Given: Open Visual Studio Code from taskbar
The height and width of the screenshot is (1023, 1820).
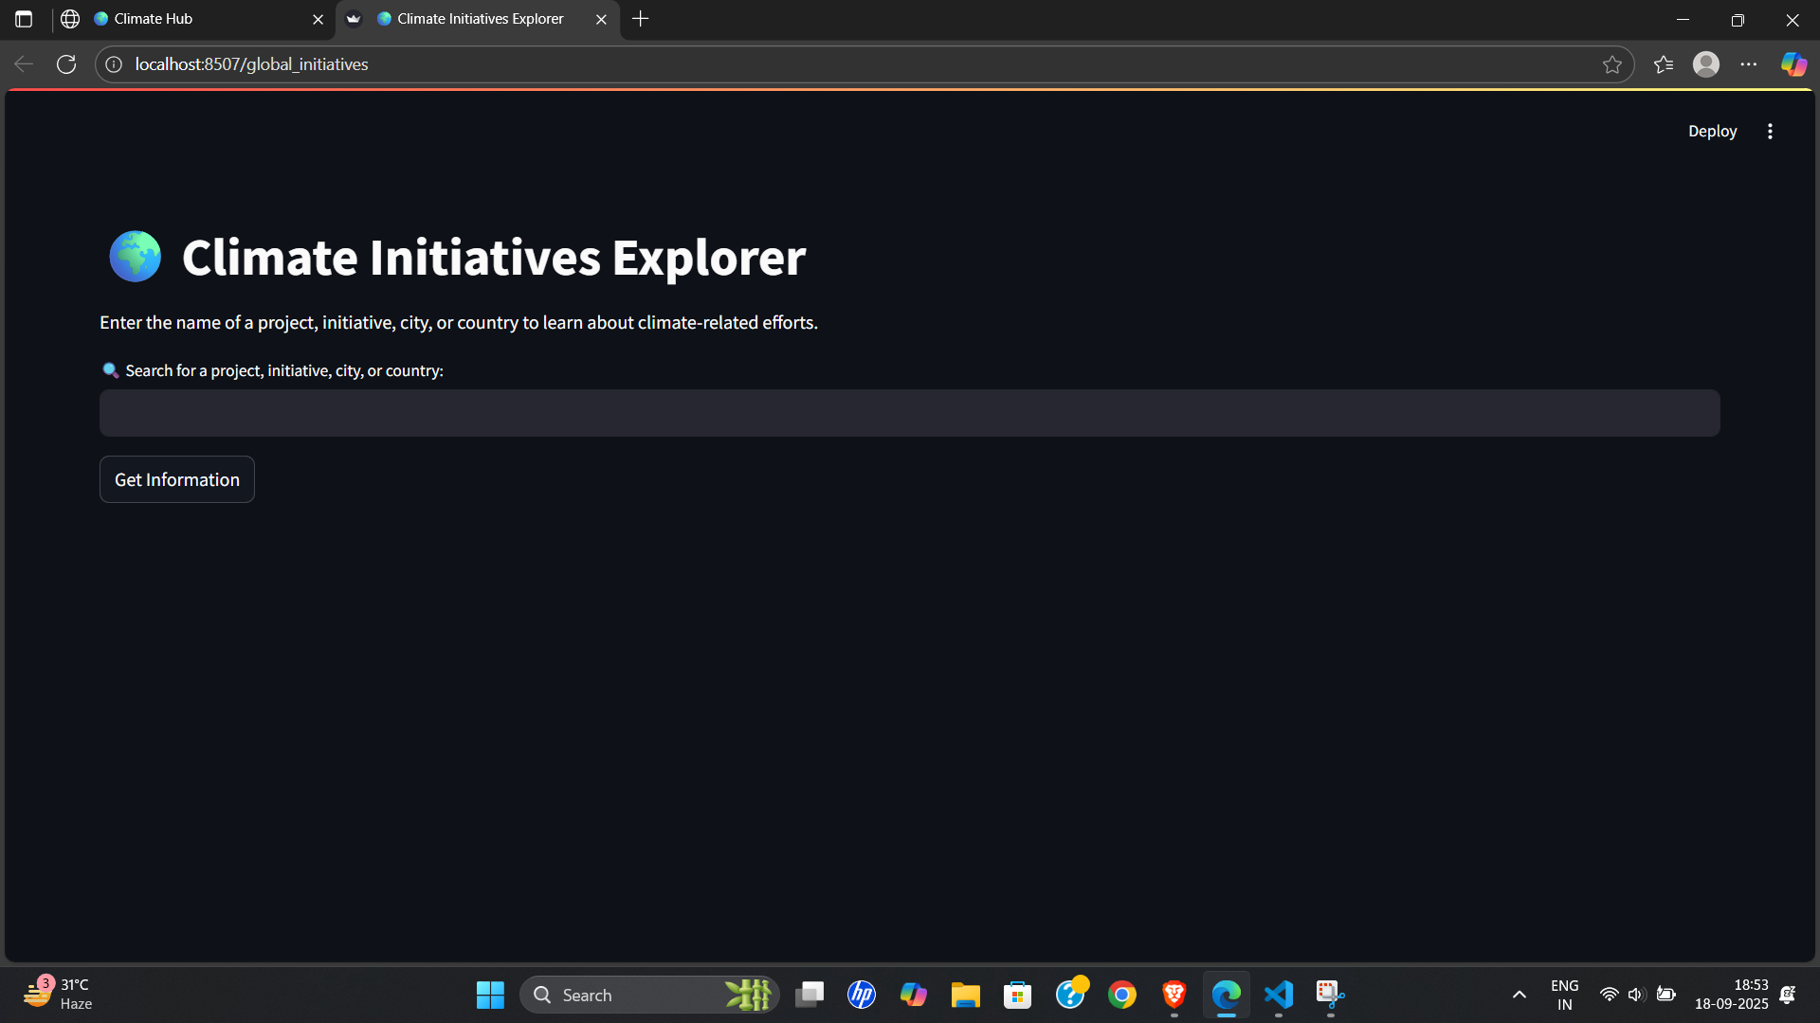Looking at the screenshot, I should [1278, 995].
